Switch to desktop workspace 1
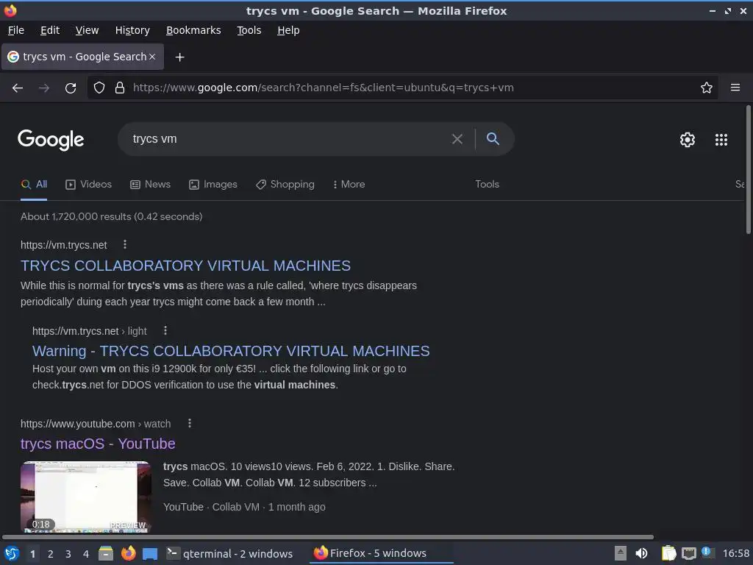Image resolution: width=753 pixels, height=565 pixels. (x=32, y=554)
